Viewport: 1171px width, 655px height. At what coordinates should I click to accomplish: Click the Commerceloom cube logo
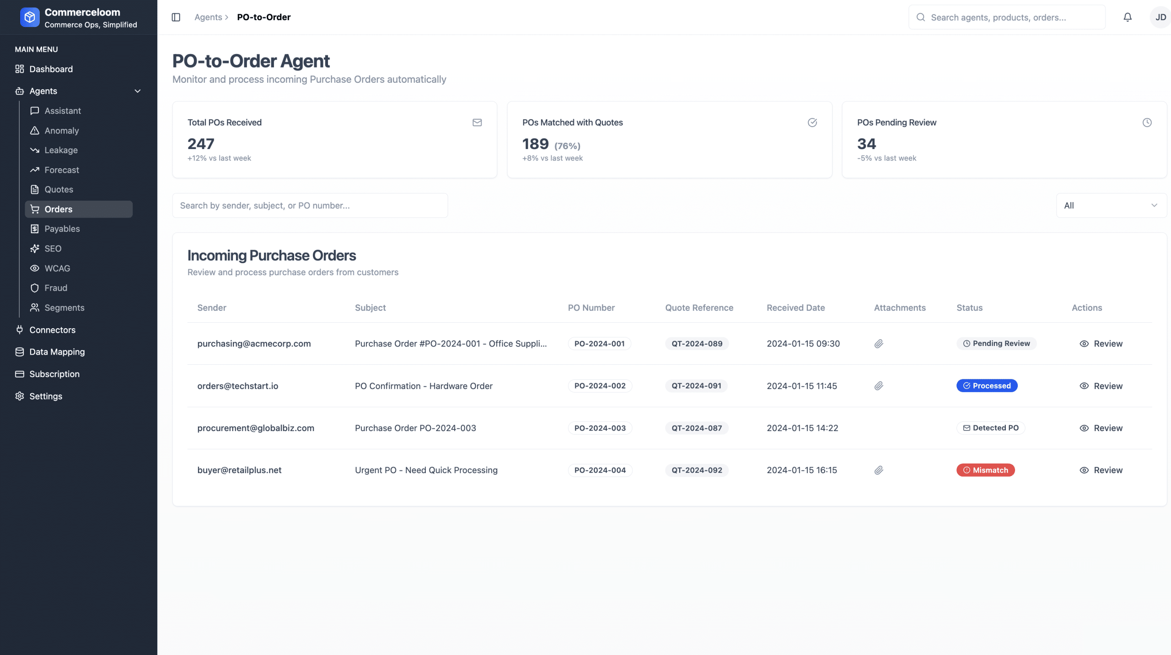coord(30,17)
